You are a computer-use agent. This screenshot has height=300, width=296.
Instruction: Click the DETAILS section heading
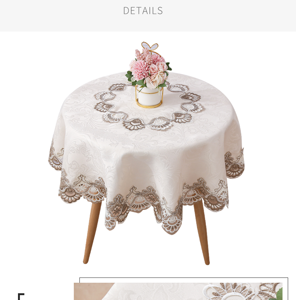click(143, 11)
